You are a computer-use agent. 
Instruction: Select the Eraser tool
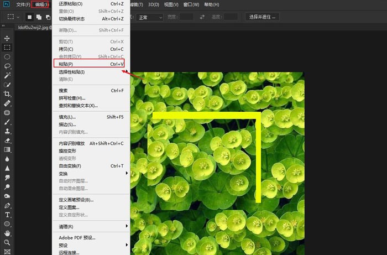[7, 140]
